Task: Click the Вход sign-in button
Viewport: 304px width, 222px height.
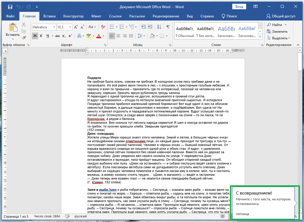Action: (239, 7)
